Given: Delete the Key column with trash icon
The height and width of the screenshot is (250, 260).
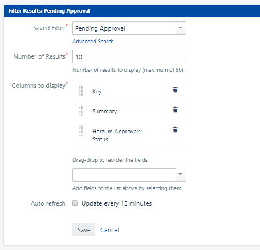Looking at the screenshot, I should pyautogui.click(x=175, y=90).
